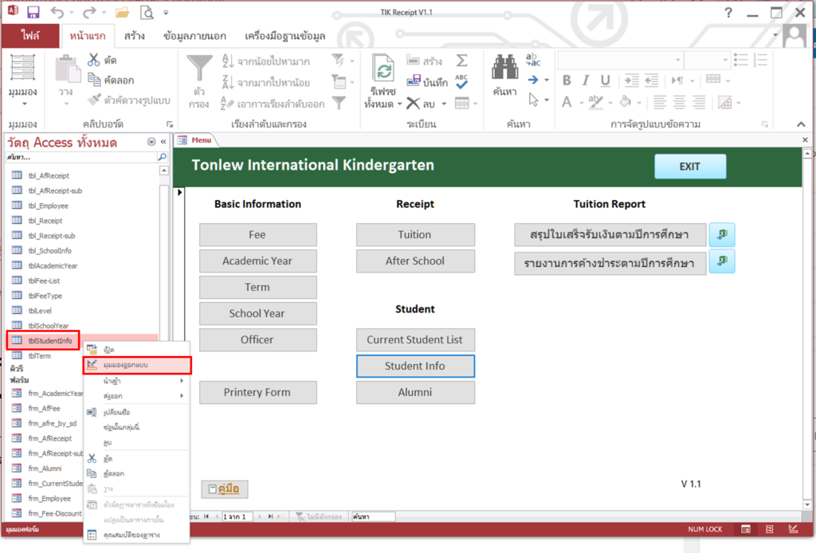Click the Totals sigma icon in ribbon
Image resolution: width=816 pixels, height=553 pixels.
tap(461, 61)
